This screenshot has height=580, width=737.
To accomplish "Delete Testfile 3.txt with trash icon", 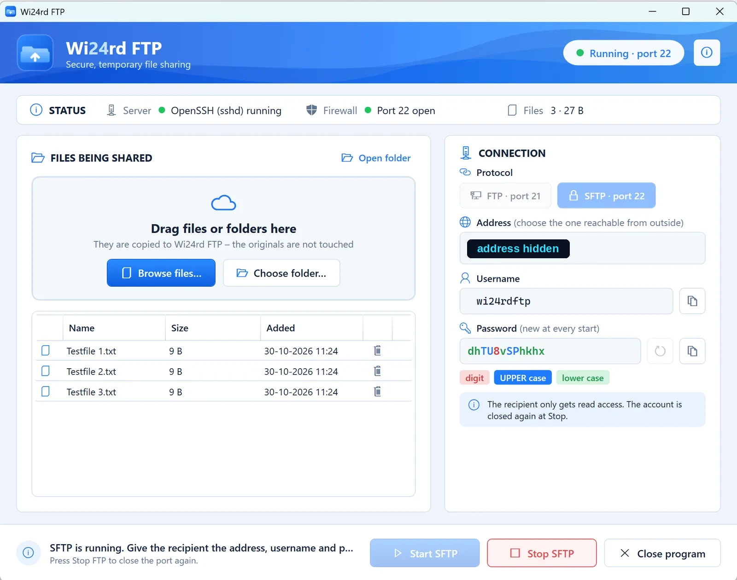I will click(377, 392).
